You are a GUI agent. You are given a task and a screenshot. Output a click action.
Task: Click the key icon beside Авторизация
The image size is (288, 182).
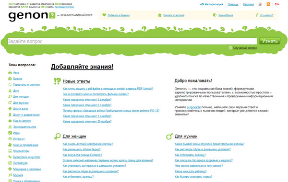point(202,4)
